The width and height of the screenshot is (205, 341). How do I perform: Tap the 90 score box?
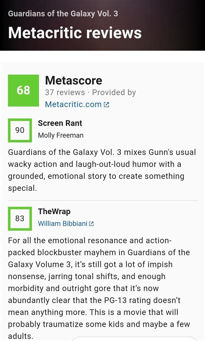[x=20, y=130]
